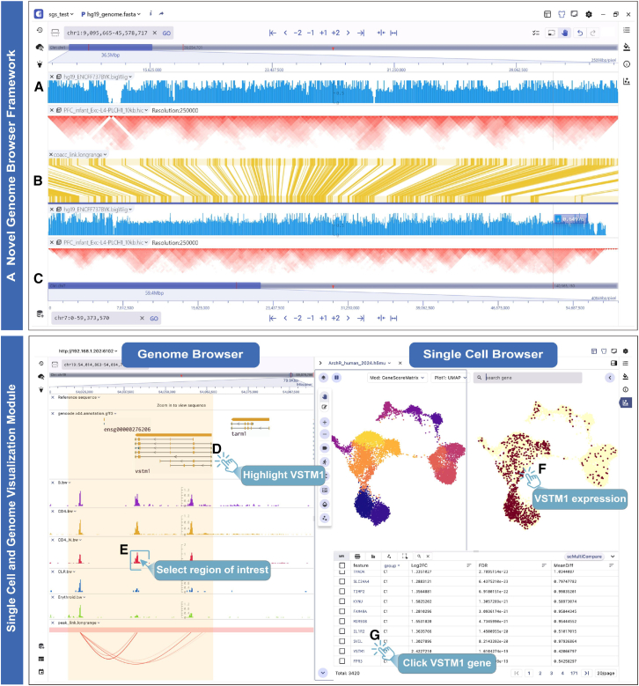Select the hand pan tool in top toolbar
Image resolution: width=639 pixels, height=686 pixels.
(x=565, y=33)
